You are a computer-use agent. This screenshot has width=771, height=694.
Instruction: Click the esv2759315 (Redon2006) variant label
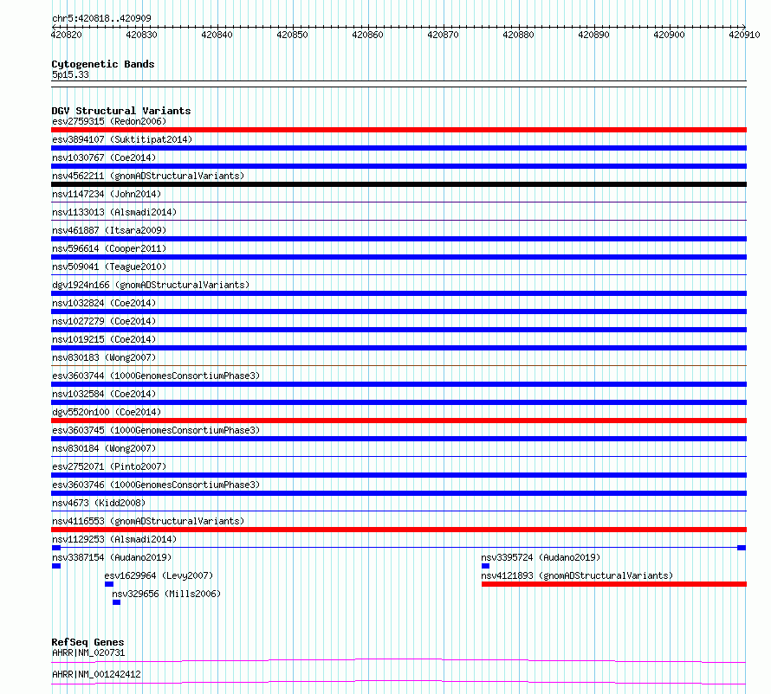tap(109, 121)
